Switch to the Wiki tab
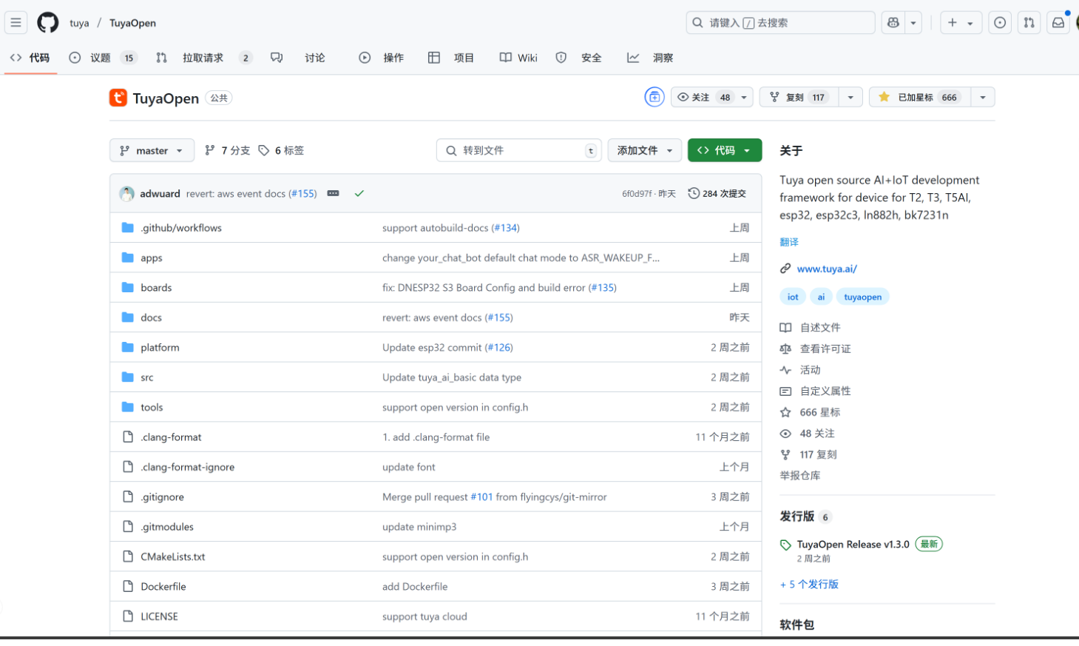 518,58
